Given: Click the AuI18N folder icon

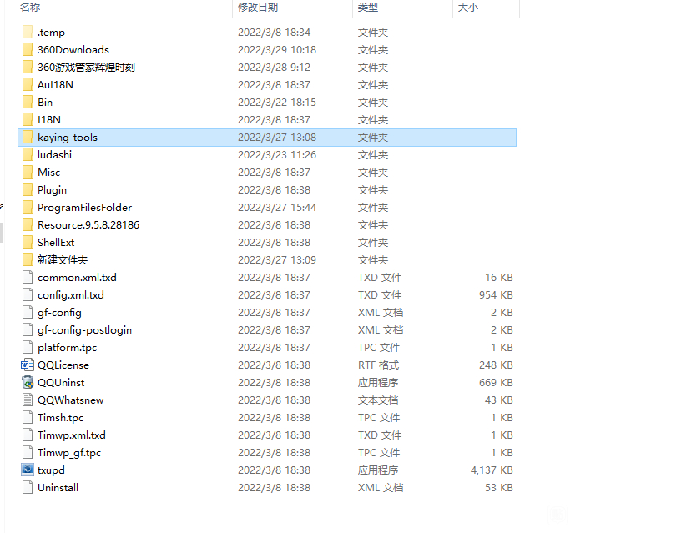Looking at the screenshot, I should pyautogui.click(x=28, y=84).
